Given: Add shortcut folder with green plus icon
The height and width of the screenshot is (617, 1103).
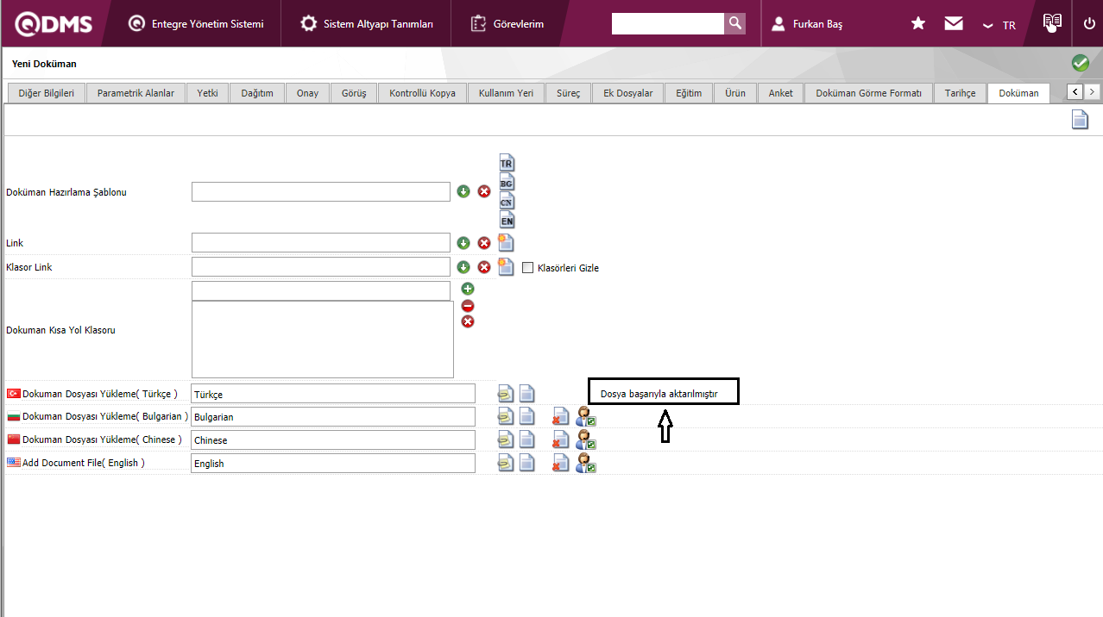Looking at the screenshot, I should [468, 289].
